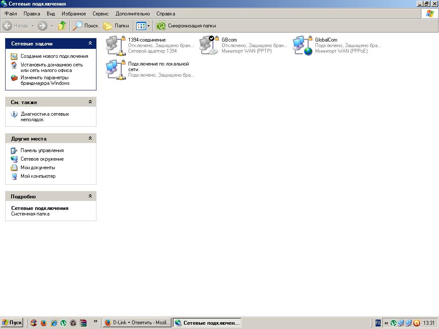The image size is (439, 329).
Task: Click the Поиск search button
Action: 85,26
